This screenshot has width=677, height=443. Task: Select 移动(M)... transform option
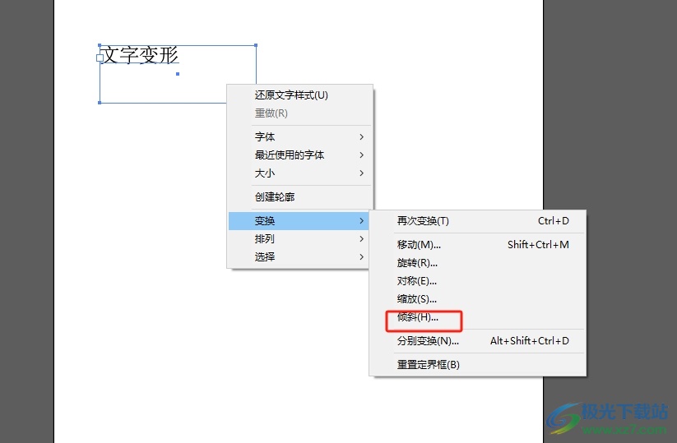[478, 245]
